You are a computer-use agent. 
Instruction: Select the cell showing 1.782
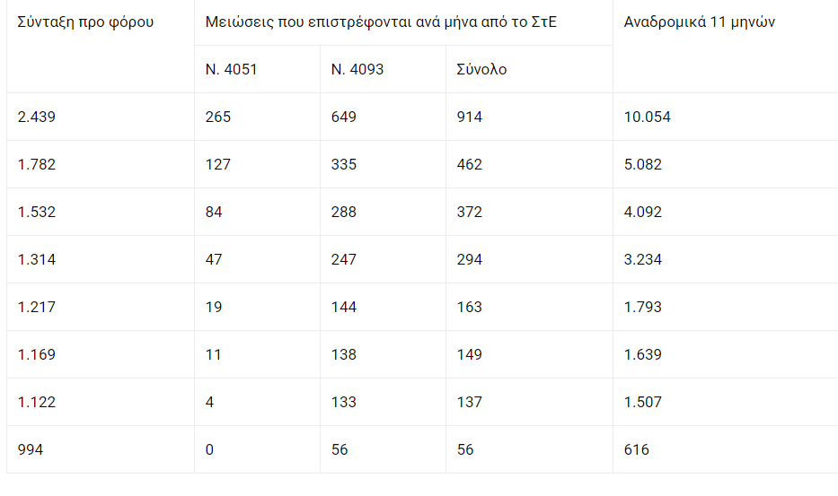click(x=37, y=164)
